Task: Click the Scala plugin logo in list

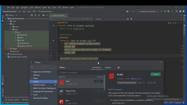Action: [x=62, y=83]
